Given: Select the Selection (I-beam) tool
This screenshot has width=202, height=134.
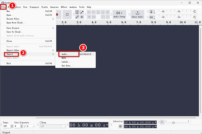Looking at the screenshot, I should coord(77,12).
